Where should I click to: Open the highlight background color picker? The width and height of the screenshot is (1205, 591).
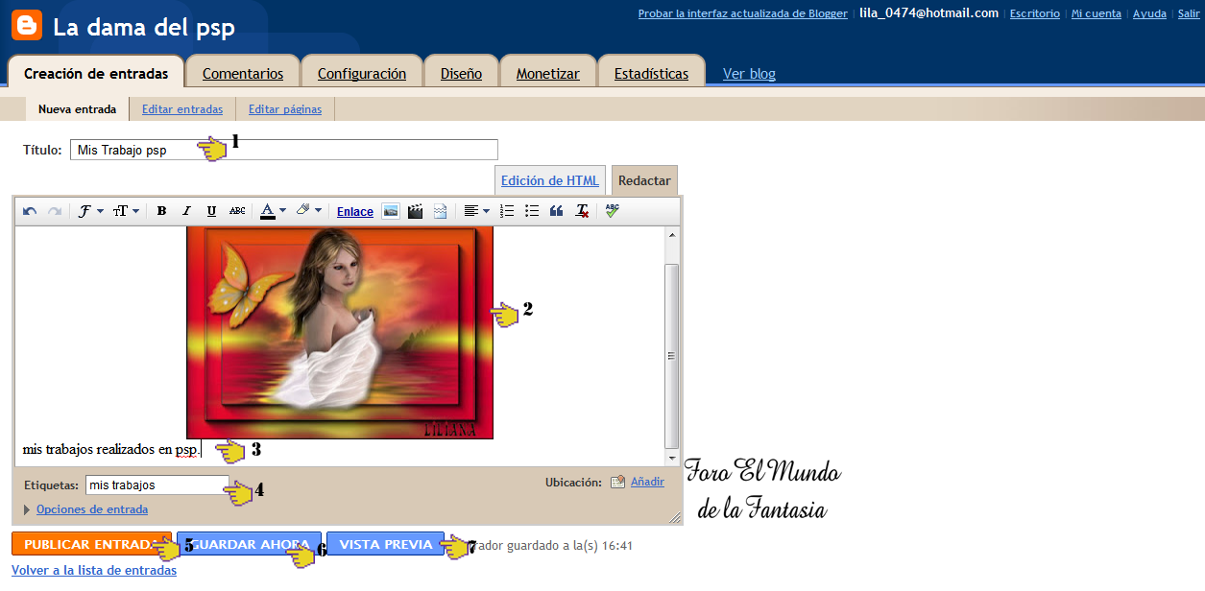(308, 211)
